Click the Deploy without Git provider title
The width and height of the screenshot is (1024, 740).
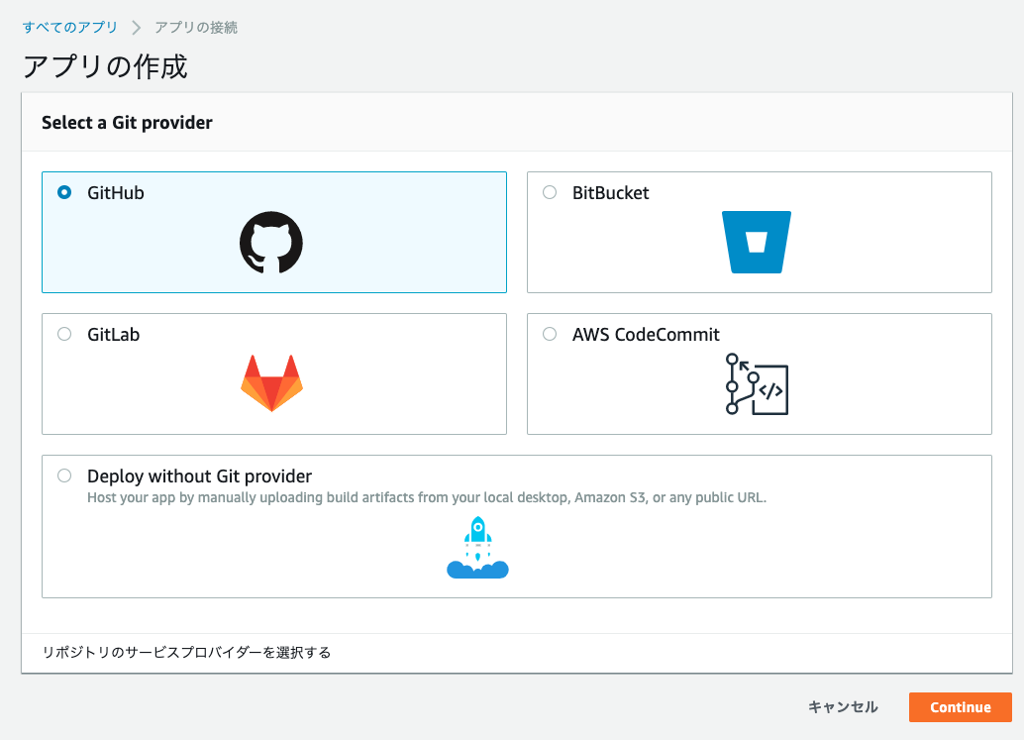[x=199, y=476]
